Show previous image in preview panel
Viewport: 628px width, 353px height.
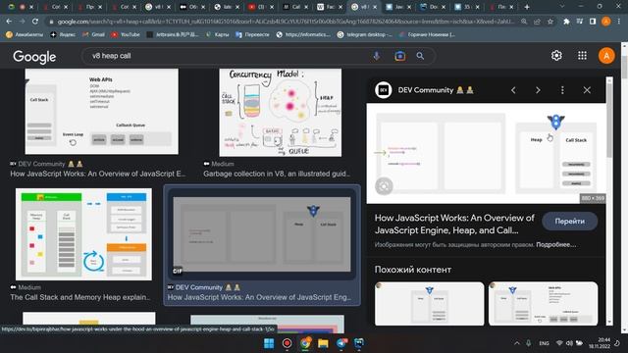tap(513, 90)
